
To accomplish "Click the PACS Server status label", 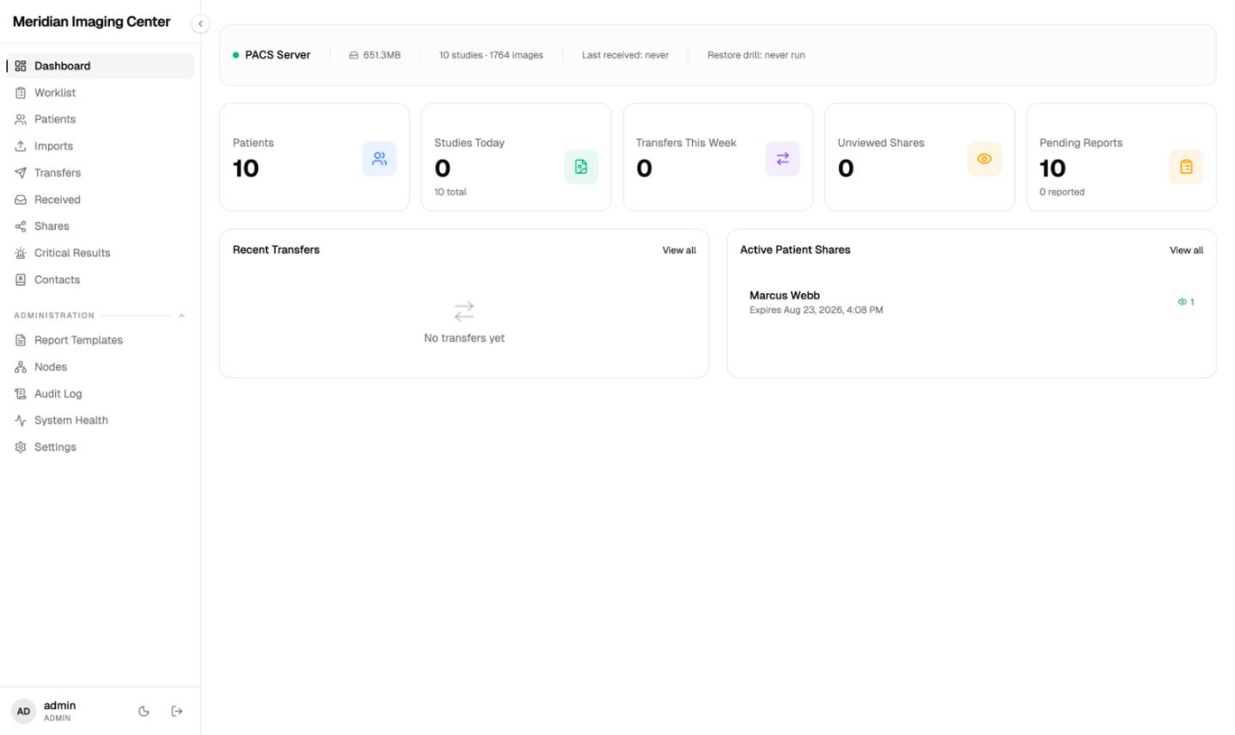I will [278, 55].
